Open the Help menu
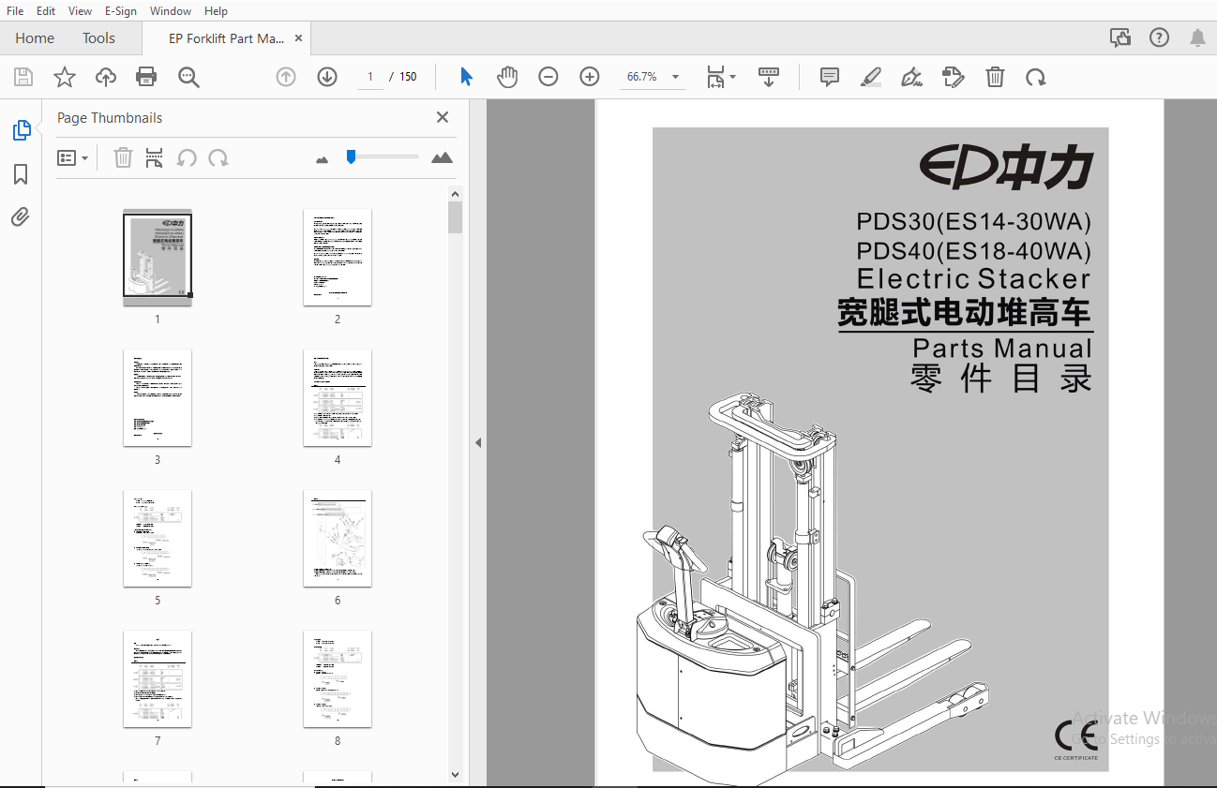The height and width of the screenshot is (788, 1217). pyautogui.click(x=216, y=10)
